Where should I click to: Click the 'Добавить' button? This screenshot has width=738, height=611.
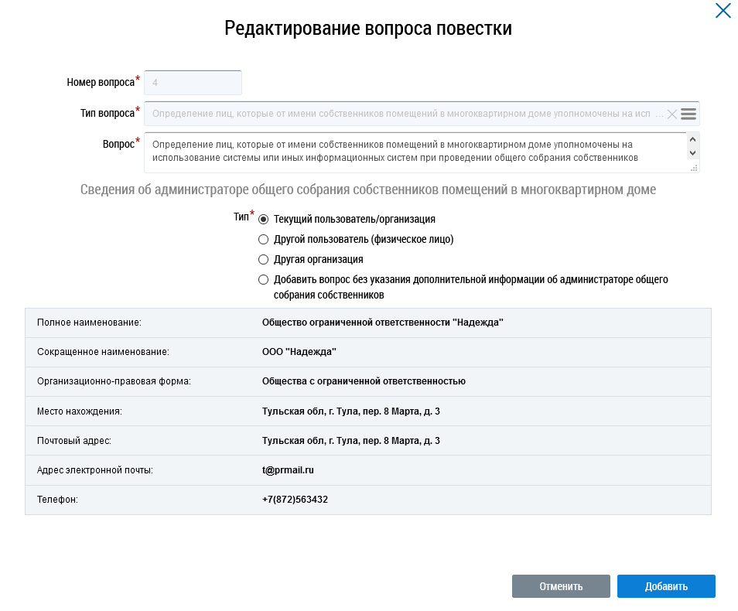click(x=666, y=586)
